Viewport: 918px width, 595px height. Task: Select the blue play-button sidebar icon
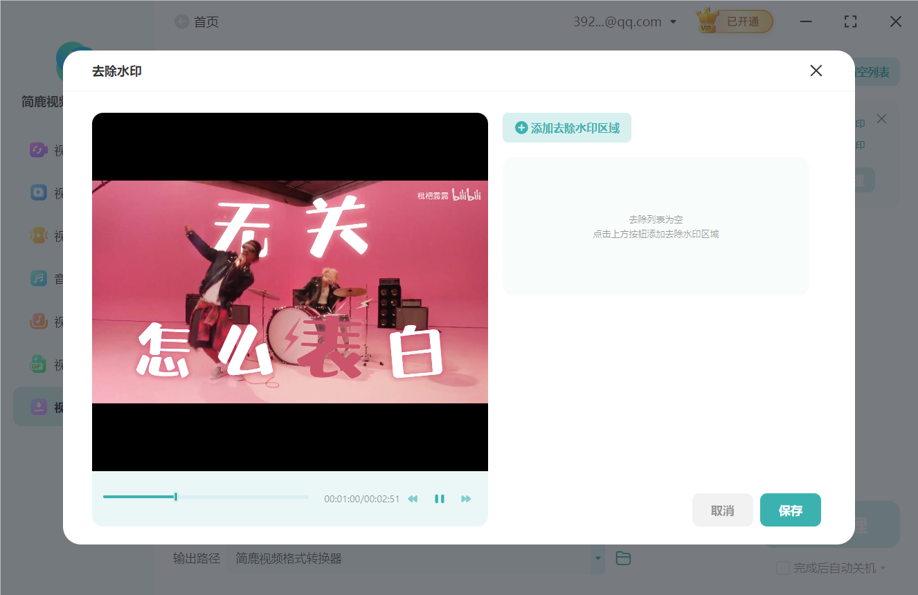(38, 192)
